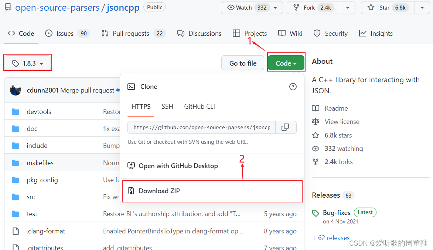Open the pkg-config folder name
Image resolution: width=433 pixels, height=250 pixels.
tap(42, 180)
